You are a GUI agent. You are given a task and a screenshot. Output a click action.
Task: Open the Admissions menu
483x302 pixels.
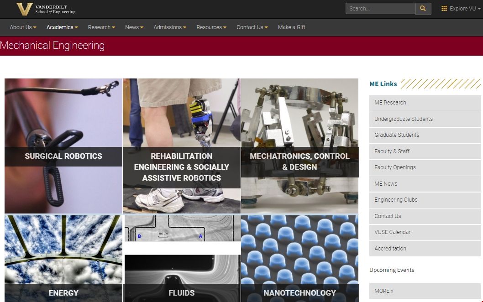pyautogui.click(x=170, y=27)
